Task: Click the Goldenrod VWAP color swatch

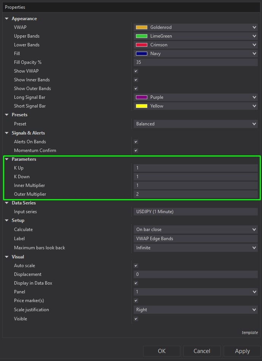Action: click(x=142, y=27)
